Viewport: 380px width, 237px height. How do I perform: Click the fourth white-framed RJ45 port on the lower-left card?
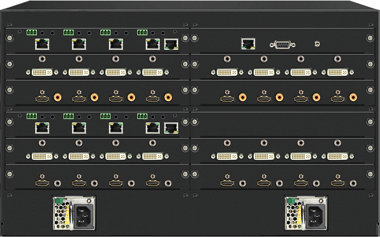coord(153,128)
